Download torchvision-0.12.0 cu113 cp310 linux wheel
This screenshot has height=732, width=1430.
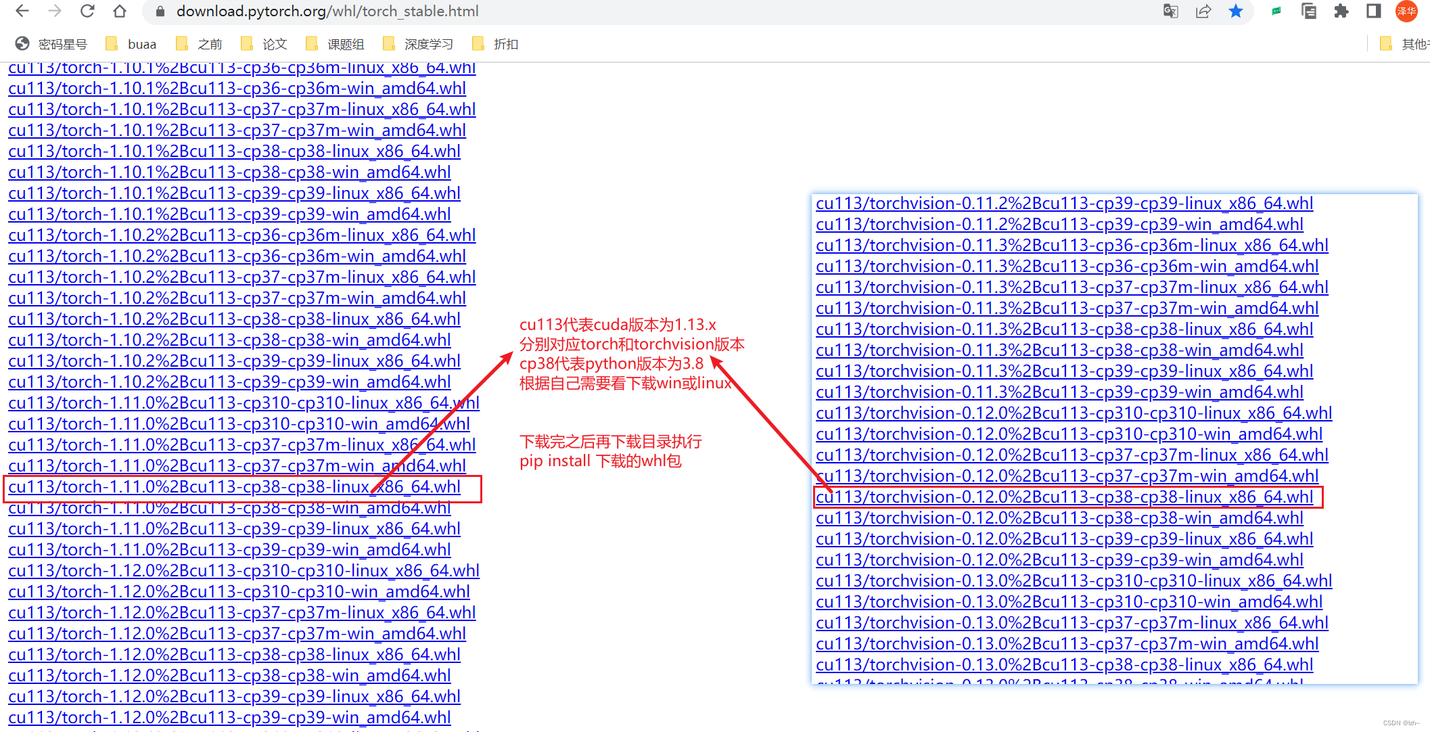(1074, 413)
